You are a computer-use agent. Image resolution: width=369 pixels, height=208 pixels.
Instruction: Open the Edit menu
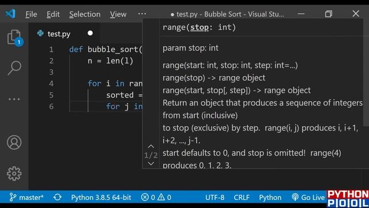(x=53, y=14)
